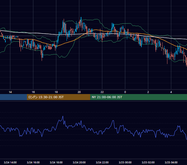Click the oscillator peak after 18:00

63,116
